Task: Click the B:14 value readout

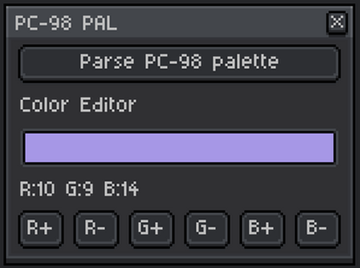Action: [x=121, y=189]
